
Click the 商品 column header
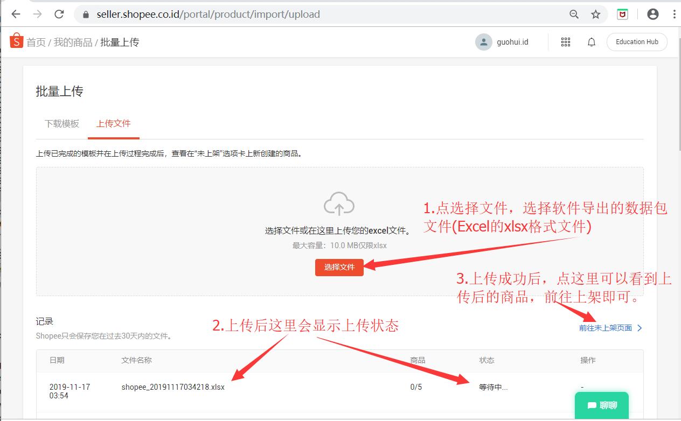click(418, 360)
